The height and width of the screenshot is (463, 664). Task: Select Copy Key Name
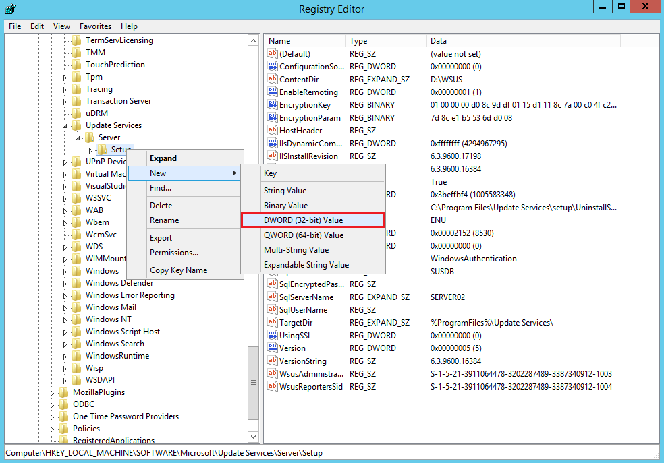pos(185,270)
